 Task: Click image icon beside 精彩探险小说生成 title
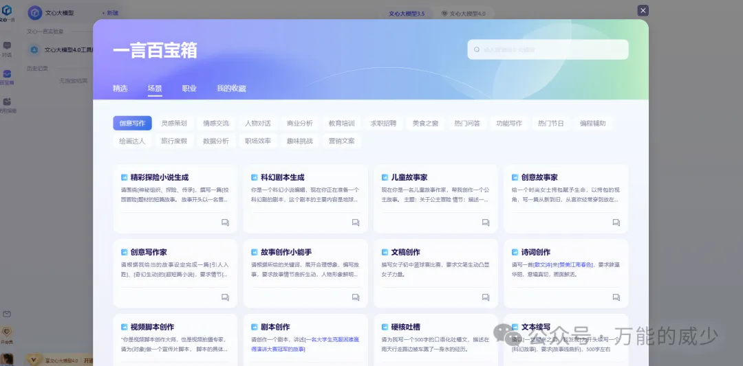pyautogui.click(x=124, y=177)
